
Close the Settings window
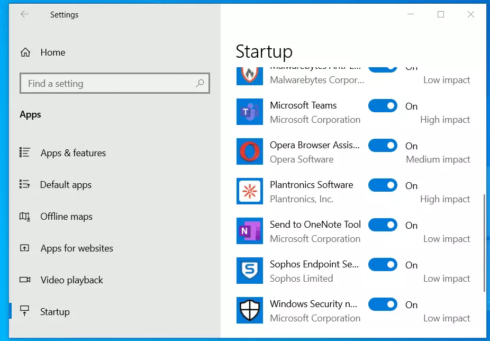[x=470, y=14]
